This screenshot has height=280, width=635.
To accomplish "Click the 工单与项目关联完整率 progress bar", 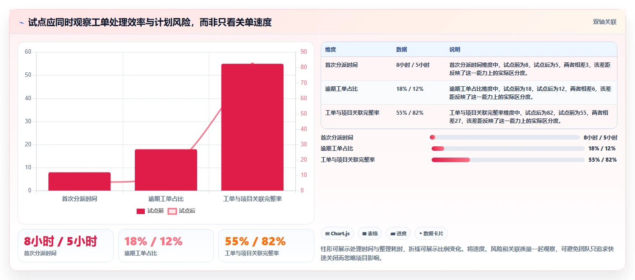I will [x=508, y=160].
